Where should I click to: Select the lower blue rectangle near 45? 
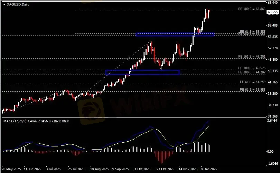click(x=142, y=72)
